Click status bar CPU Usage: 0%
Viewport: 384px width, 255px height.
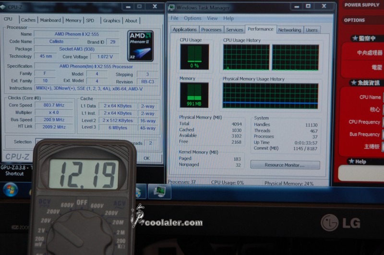pos(227,183)
